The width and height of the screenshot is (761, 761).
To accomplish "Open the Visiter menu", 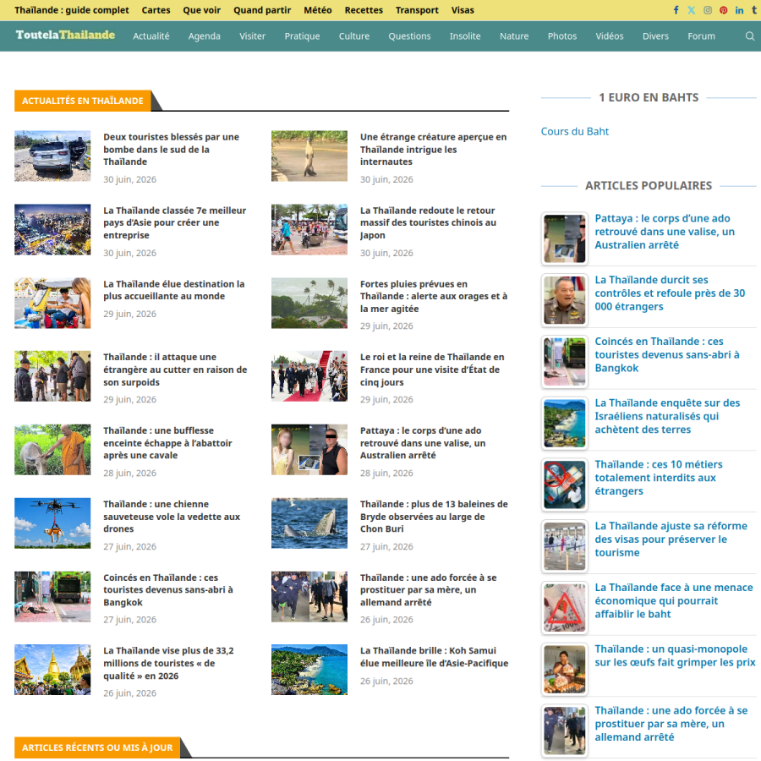I will 252,36.
